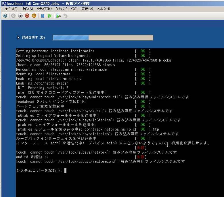Click 'INIT: Entering runlevel: 5' line

pyautogui.click(x=42, y=88)
